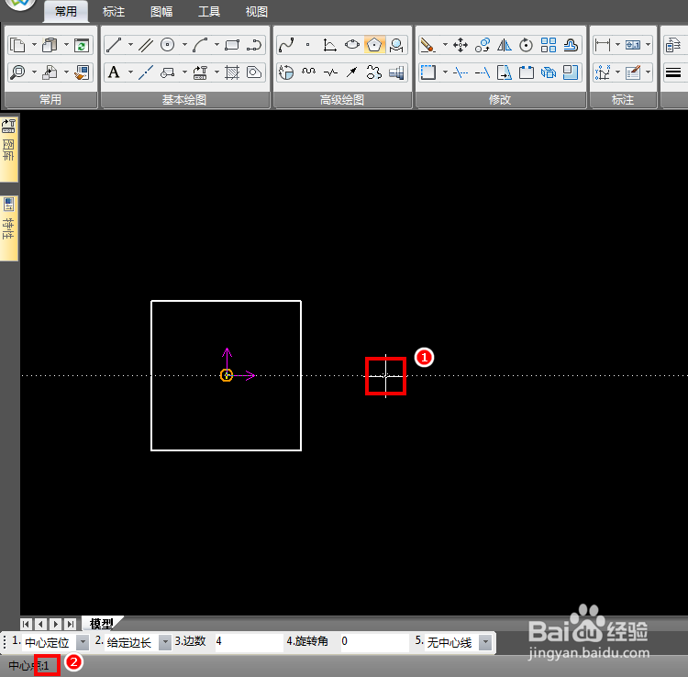The height and width of the screenshot is (677, 688).
Task: Expand the 中心定位 dropdown
Action: [x=82, y=642]
